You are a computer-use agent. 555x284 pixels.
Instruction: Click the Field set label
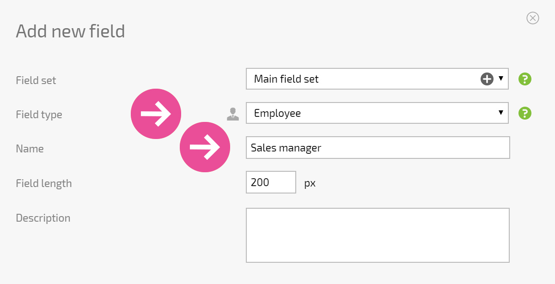(x=36, y=80)
